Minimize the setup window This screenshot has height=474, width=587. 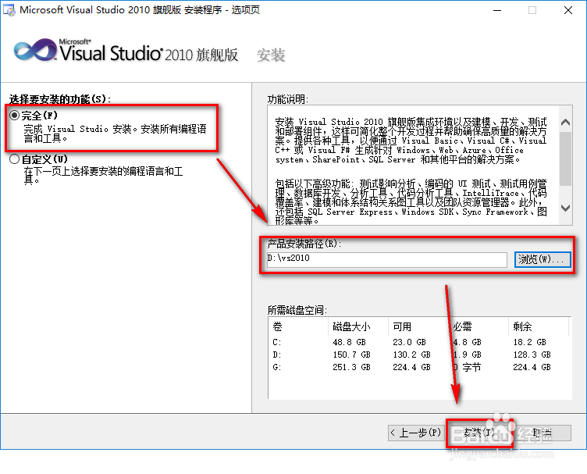(497, 10)
